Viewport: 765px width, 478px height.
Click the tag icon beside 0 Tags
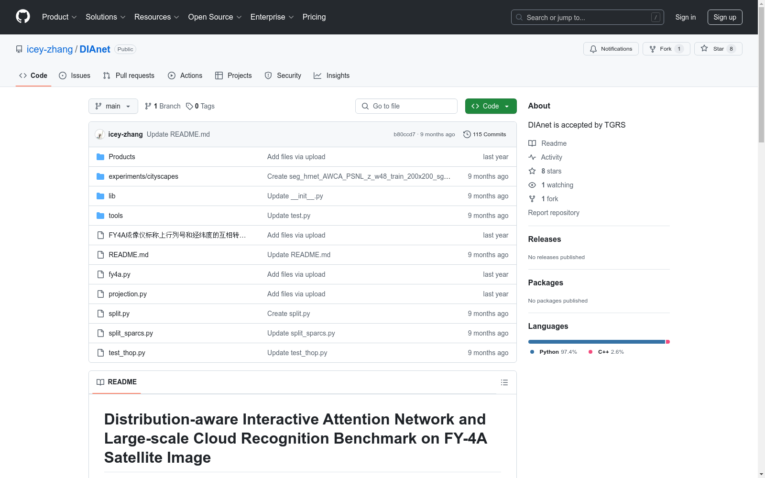point(189,106)
